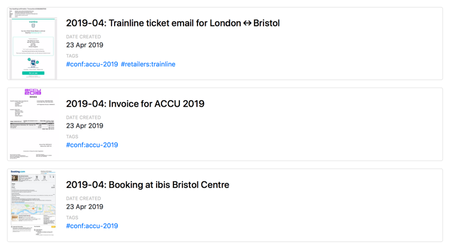Select the Trainline document card's date '23 Apr 2019'
Viewport: 450px width, 249px height.
(x=85, y=45)
